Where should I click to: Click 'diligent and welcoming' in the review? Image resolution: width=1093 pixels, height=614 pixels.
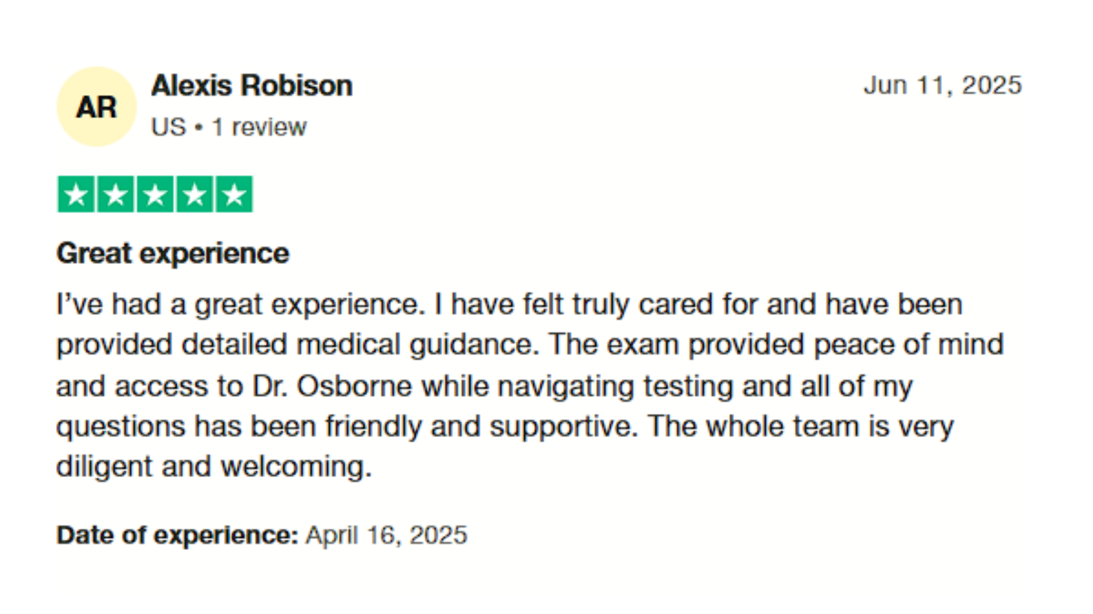pos(213,467)
